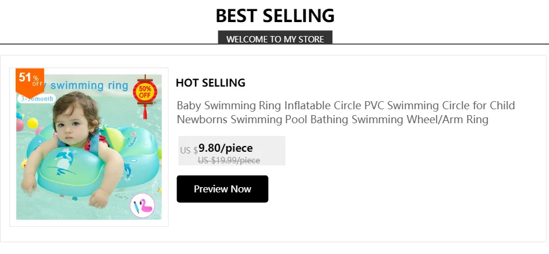Click the BEST SELLING heading
Viewport: 549px width, 254px height.
pos(275,15)
